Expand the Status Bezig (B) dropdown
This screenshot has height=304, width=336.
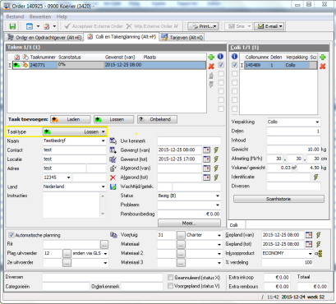click(218, 196)
